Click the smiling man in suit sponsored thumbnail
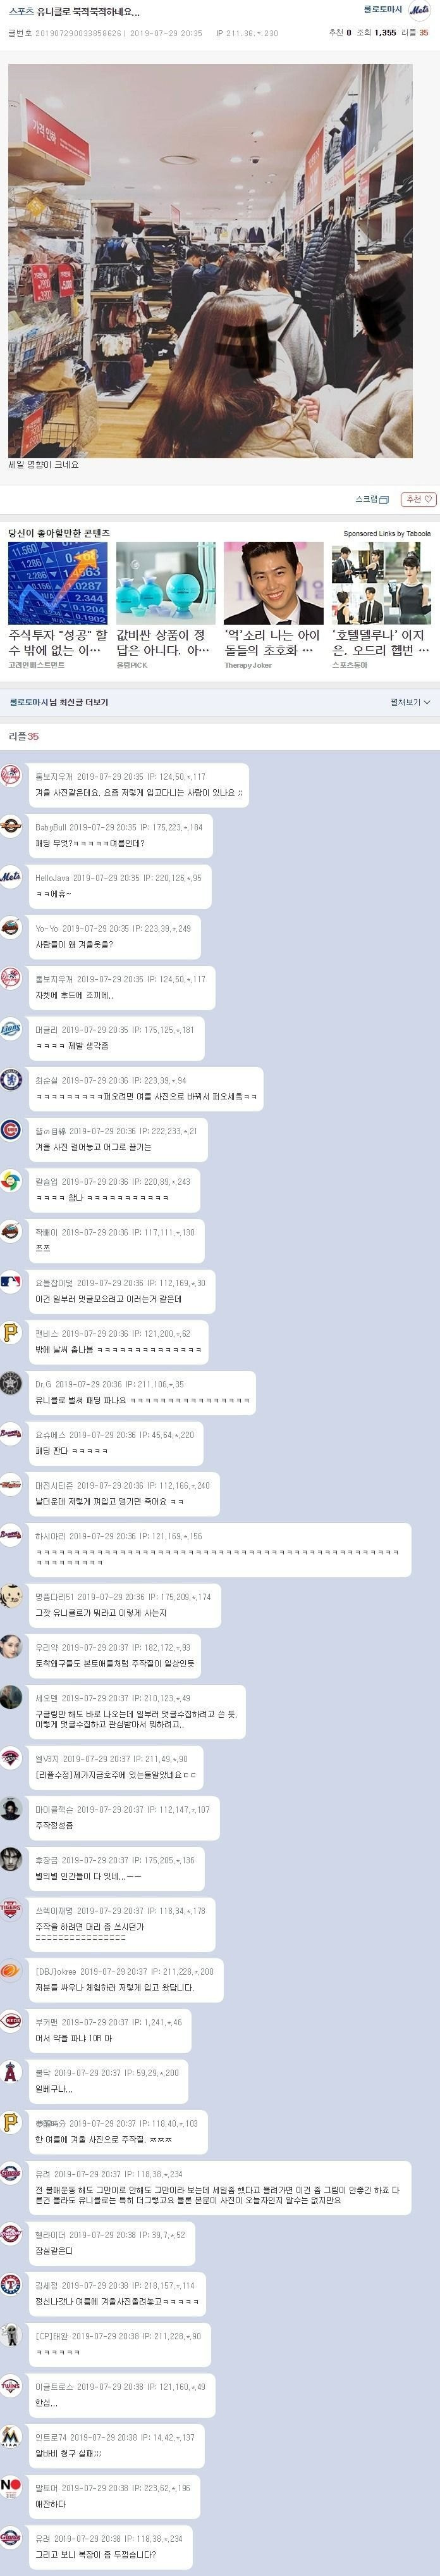Screen dimensions: 440x2576 click(272, 583)
